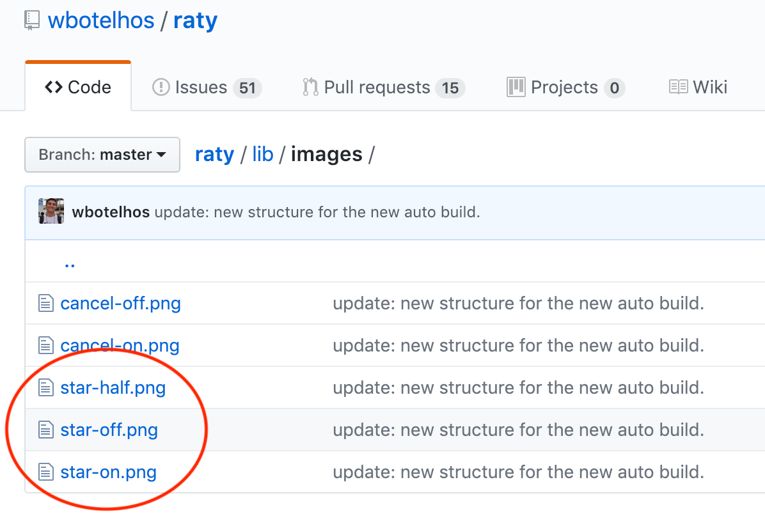765x528 pixels.
Task: Open commit message next to star-on.png
Action: [518, 472]
